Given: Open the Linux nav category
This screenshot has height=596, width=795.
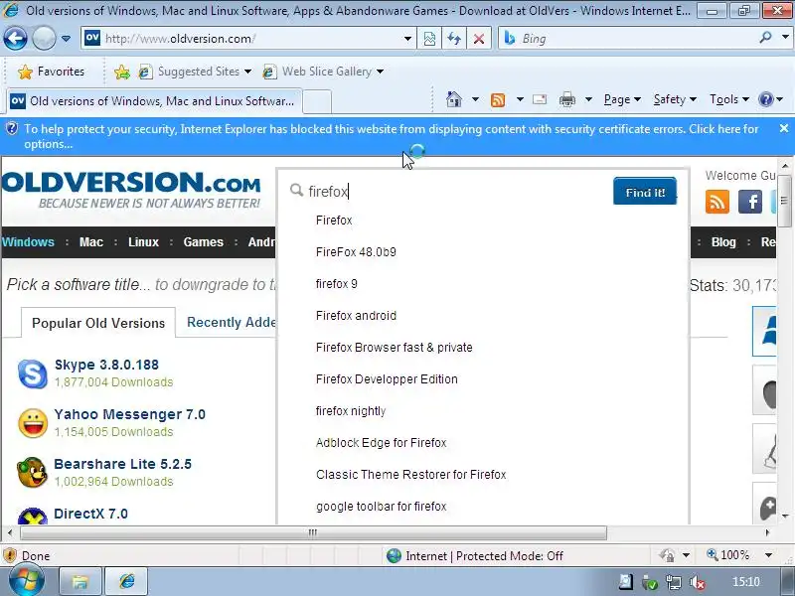Looking at the screenshot, I should coord(143,242).
